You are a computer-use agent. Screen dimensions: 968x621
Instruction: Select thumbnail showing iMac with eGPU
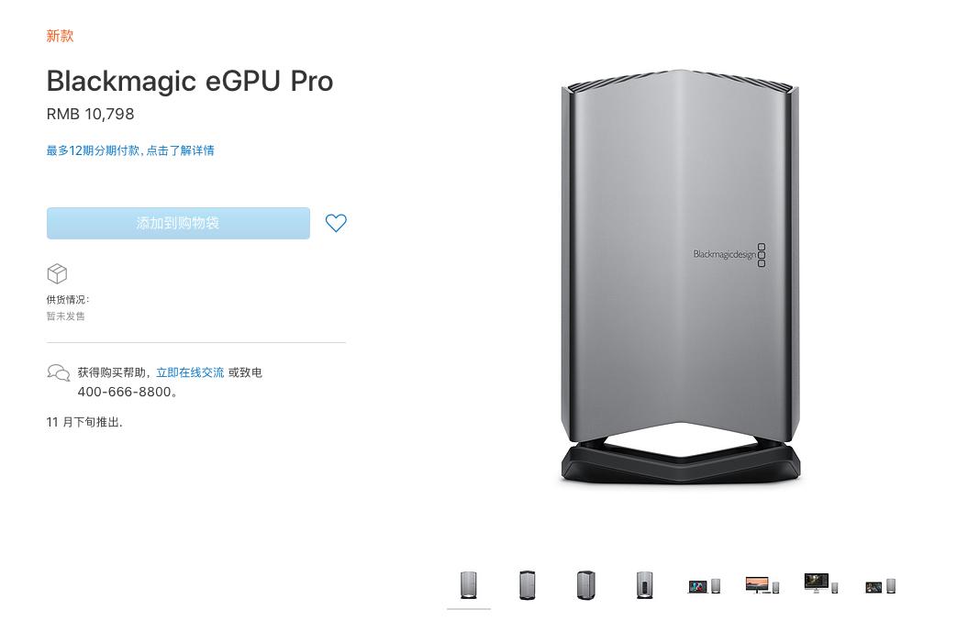coord(821,583)
